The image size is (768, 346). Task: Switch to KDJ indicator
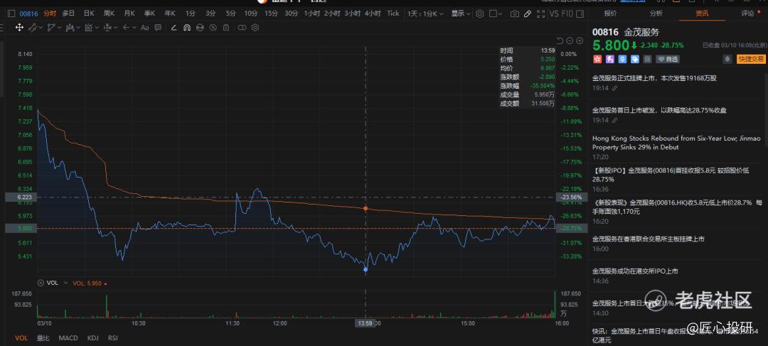pyautogui.click(x=92, y=337)
